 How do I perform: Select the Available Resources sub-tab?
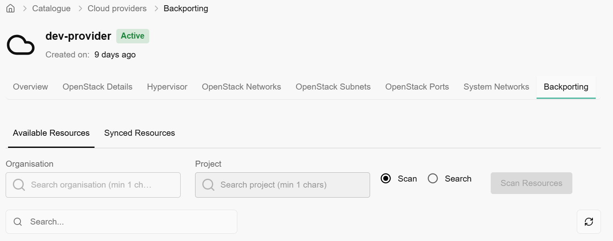coord(51,133)
